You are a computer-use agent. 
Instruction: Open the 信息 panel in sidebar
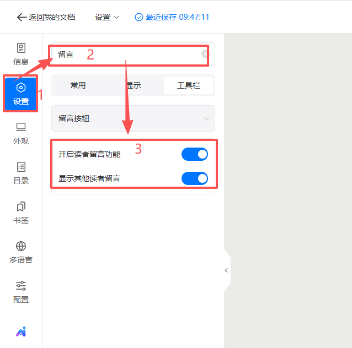pyautogui.click(x=21, y=54)
